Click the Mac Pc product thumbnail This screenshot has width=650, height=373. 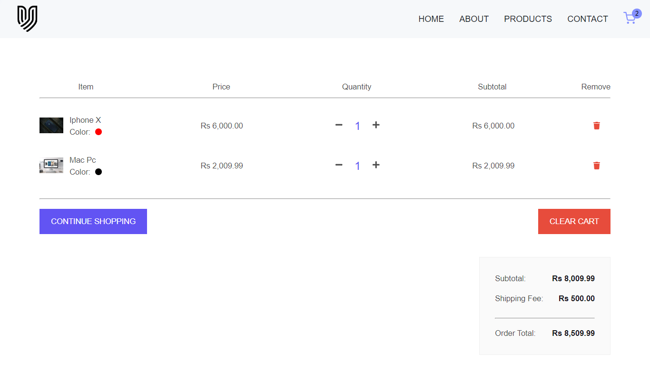pos(51,166)
